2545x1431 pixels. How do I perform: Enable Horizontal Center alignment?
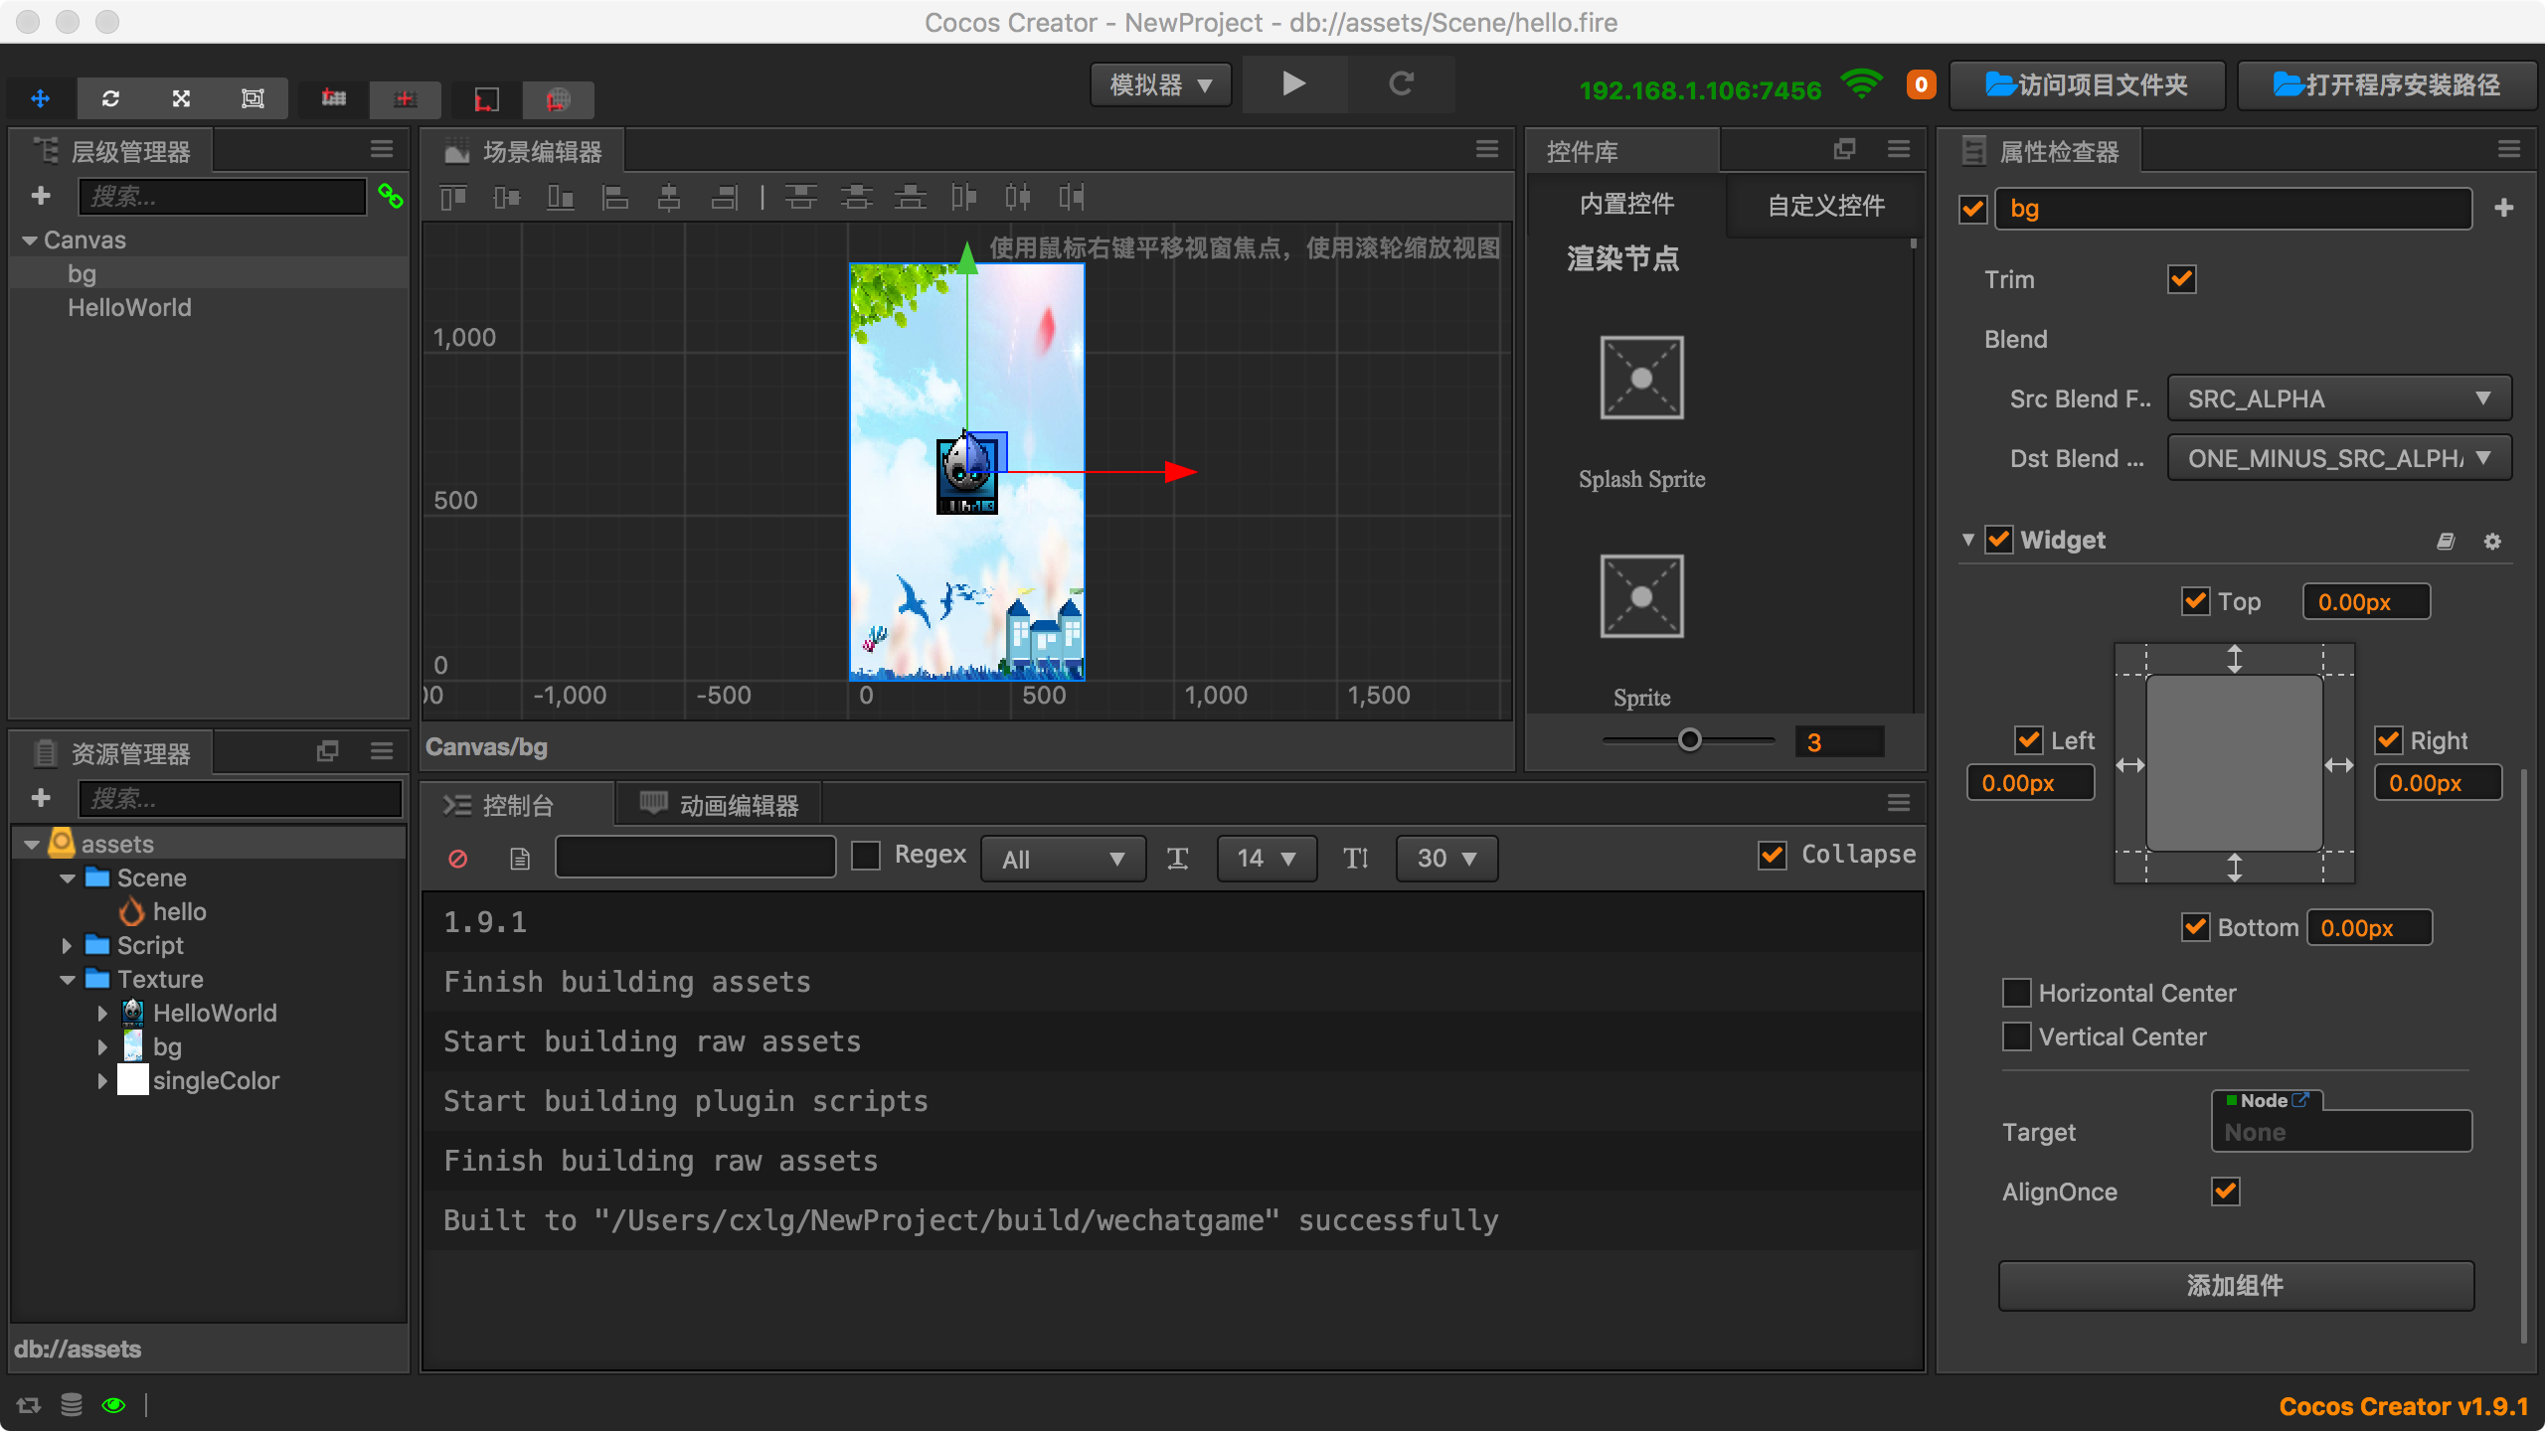click(2016, 993)
